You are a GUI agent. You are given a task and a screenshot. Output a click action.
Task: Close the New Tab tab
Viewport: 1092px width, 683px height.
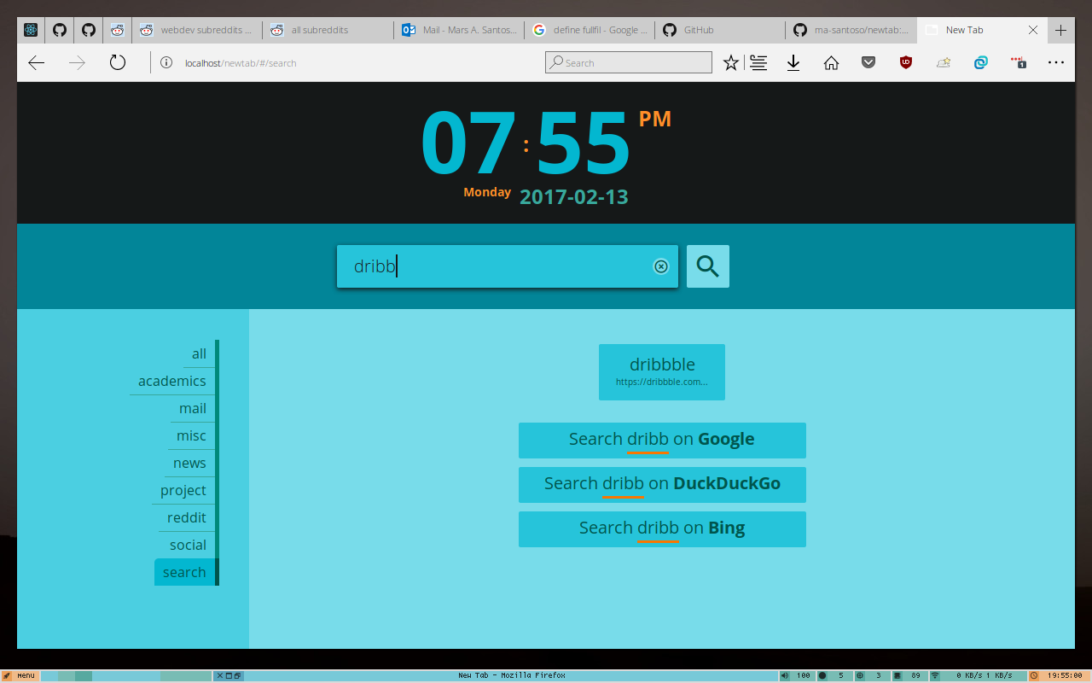click(1033, 30)
